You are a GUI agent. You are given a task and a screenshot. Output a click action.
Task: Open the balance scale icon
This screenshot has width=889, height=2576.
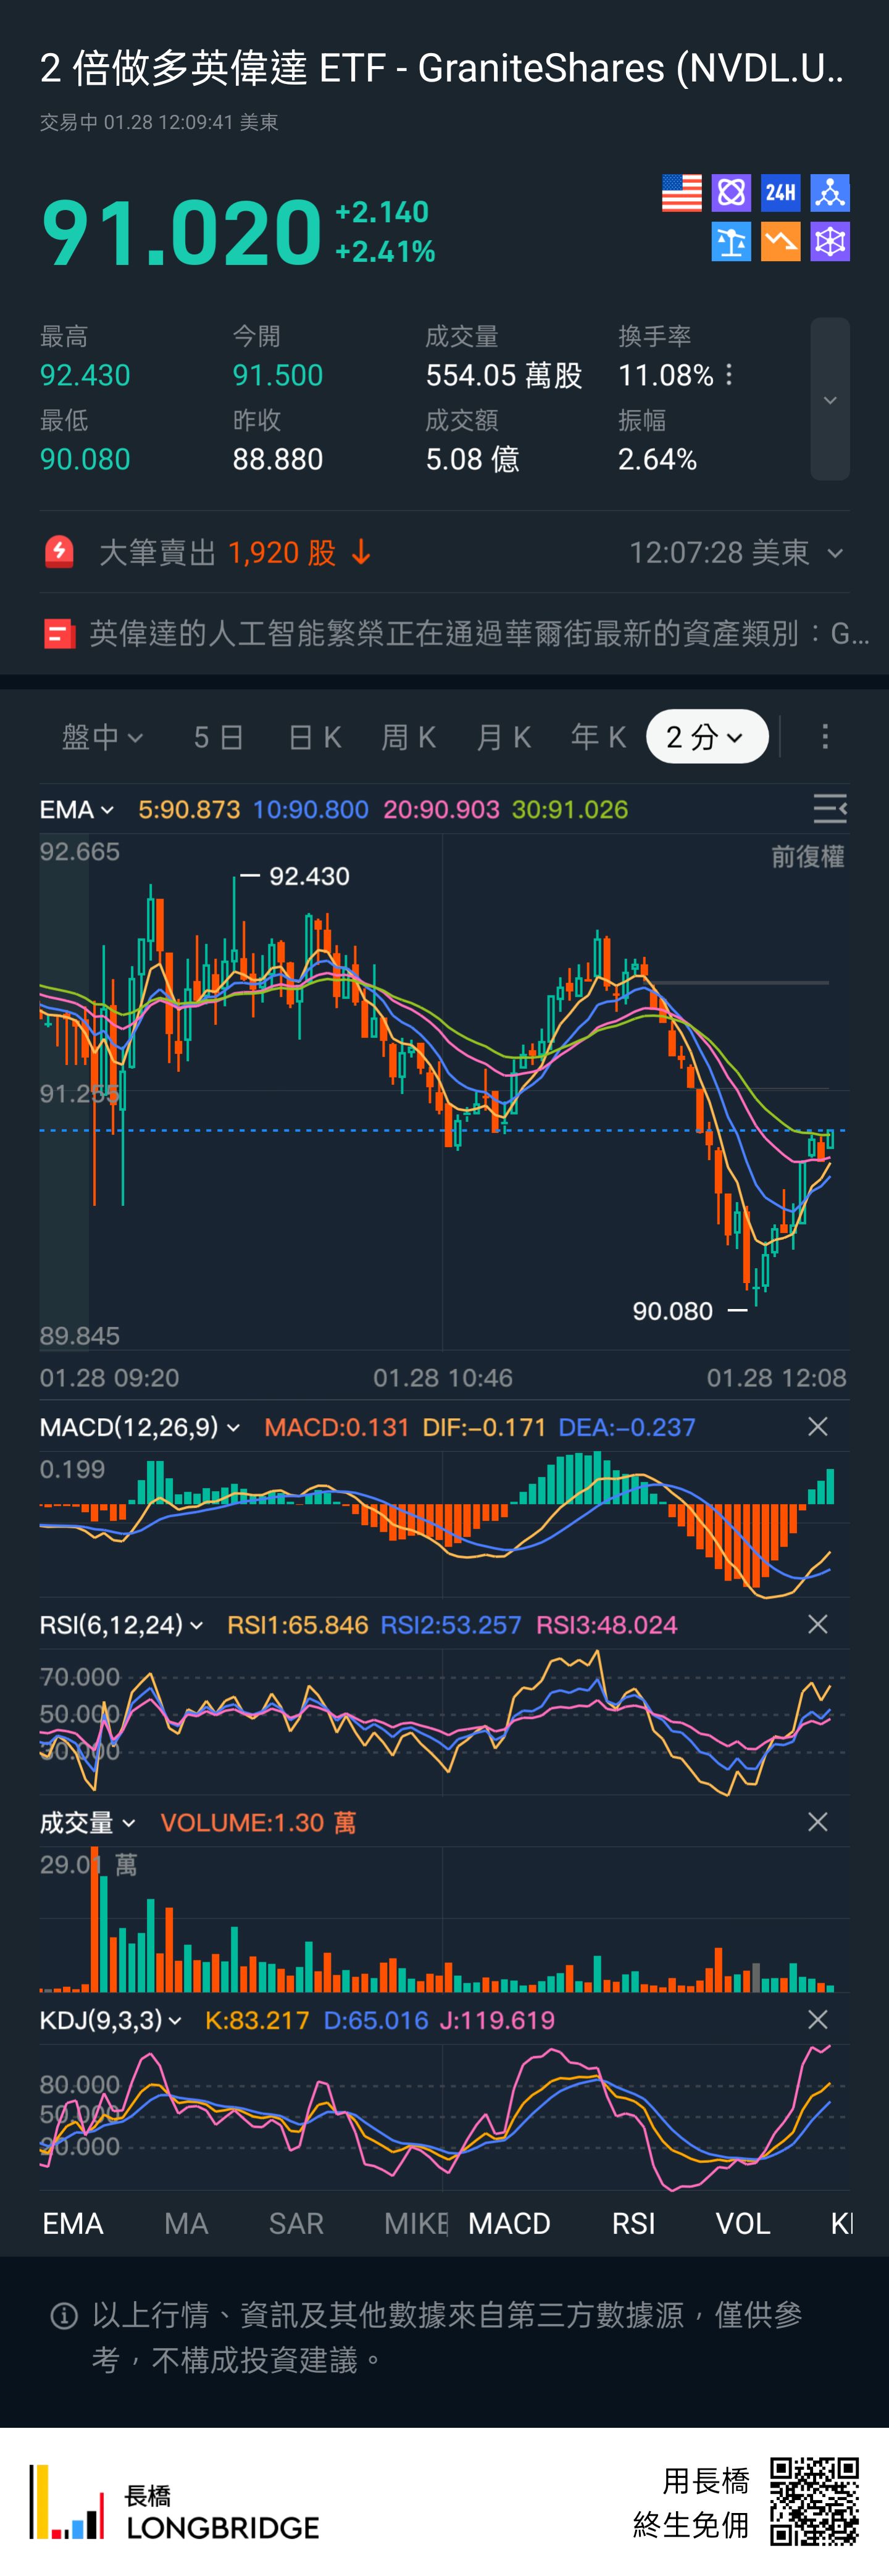(x=731, y=242)
